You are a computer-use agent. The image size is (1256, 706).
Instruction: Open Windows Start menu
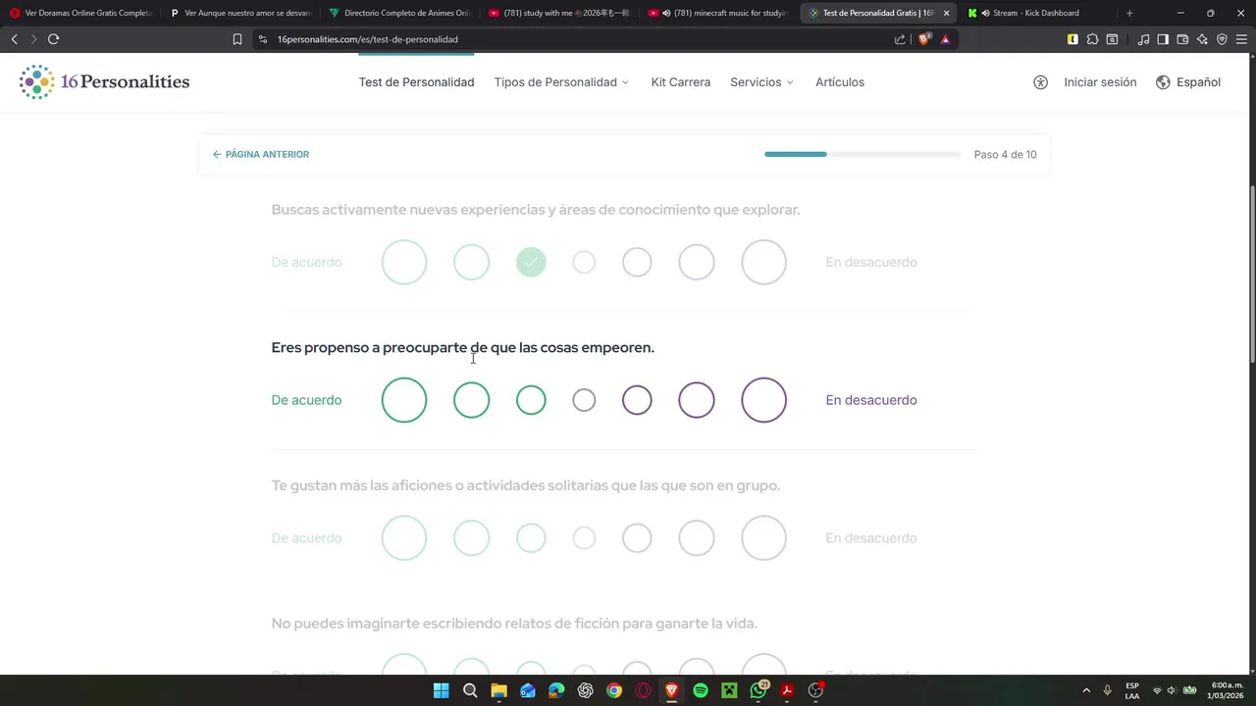441,690
